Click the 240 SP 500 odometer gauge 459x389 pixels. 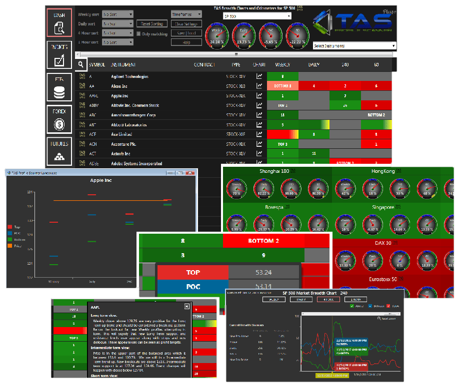point(270,35)
